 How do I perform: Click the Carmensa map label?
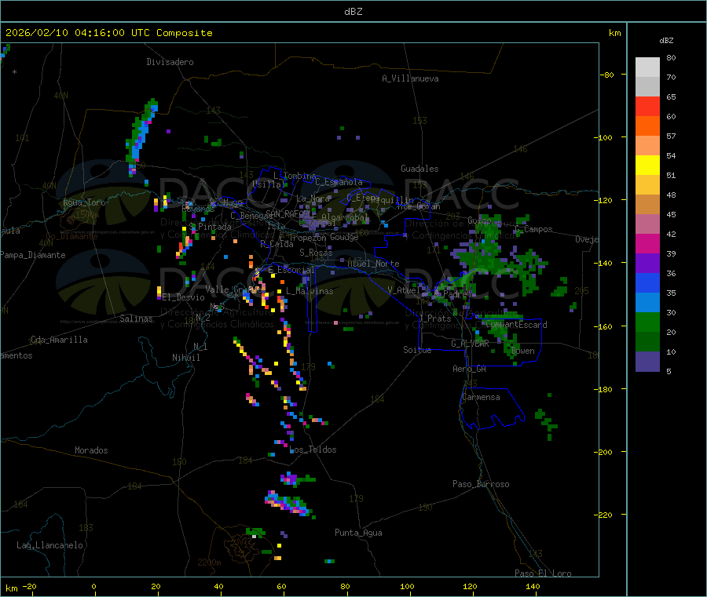[x=481, y=397]
